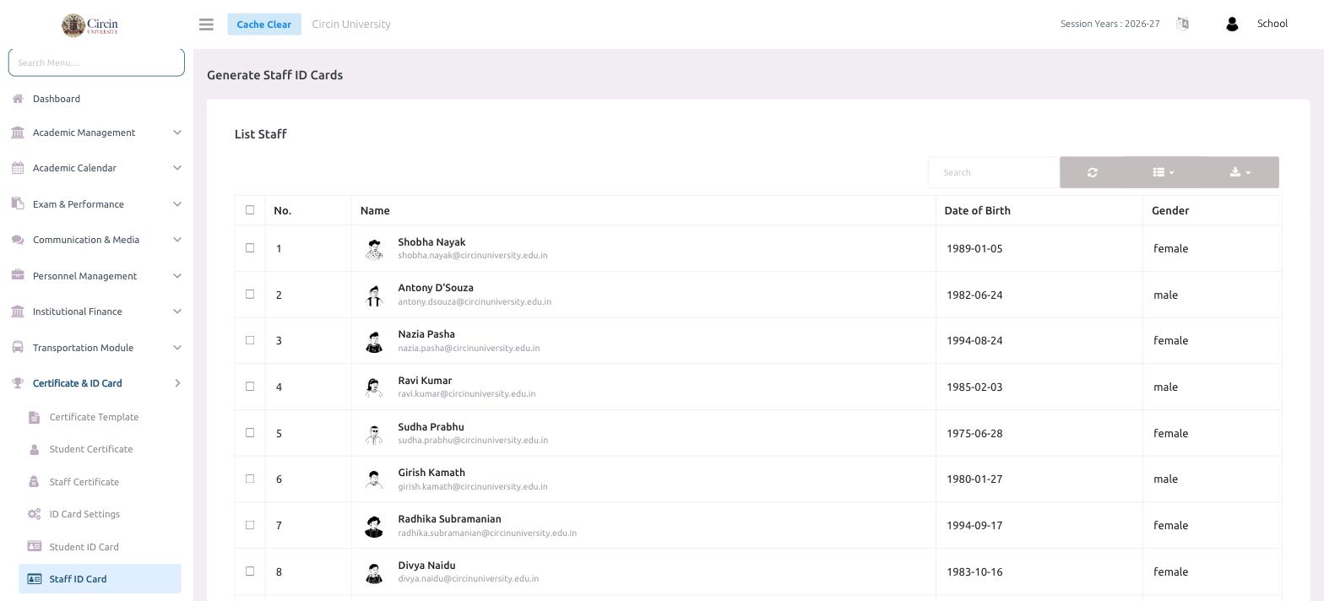The height and width of the screenshot is (601, 1324).
Task: Expand Exam & Performance chevron
Action: (x=177, y=204)
